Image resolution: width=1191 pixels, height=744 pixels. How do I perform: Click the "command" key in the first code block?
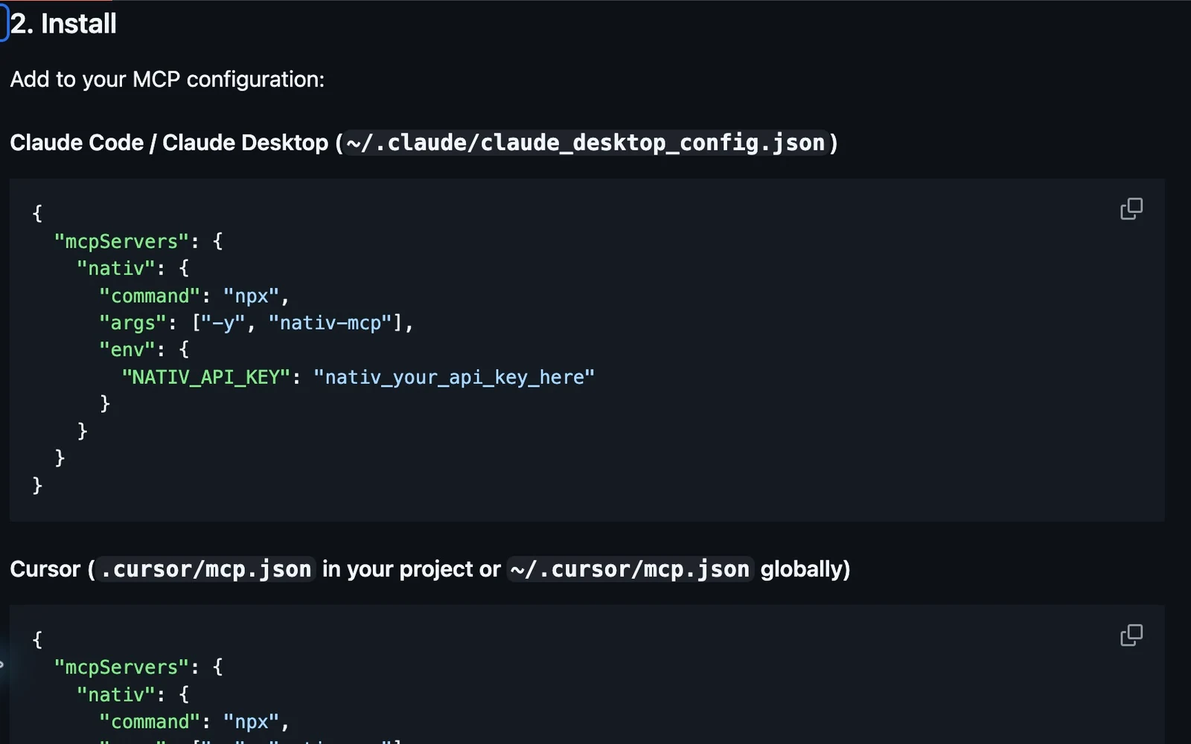[150, 296]
